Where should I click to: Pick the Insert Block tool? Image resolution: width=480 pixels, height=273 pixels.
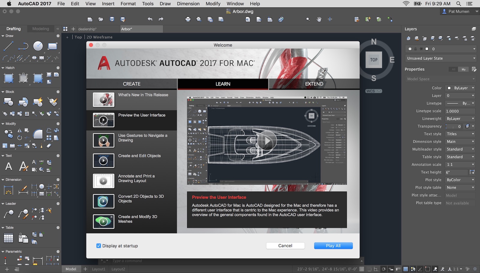(x=8, y=102)
